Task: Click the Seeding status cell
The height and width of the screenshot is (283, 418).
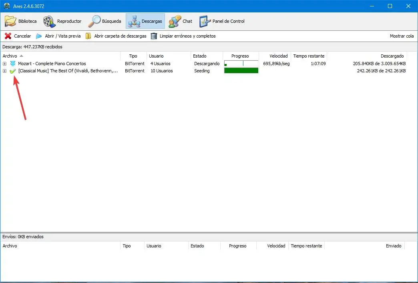Action: [x=202, y=71]
